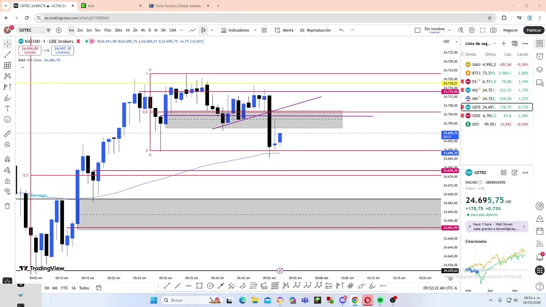Open layout templates grid icon
The image size is (546, 307).
[264, 30]
